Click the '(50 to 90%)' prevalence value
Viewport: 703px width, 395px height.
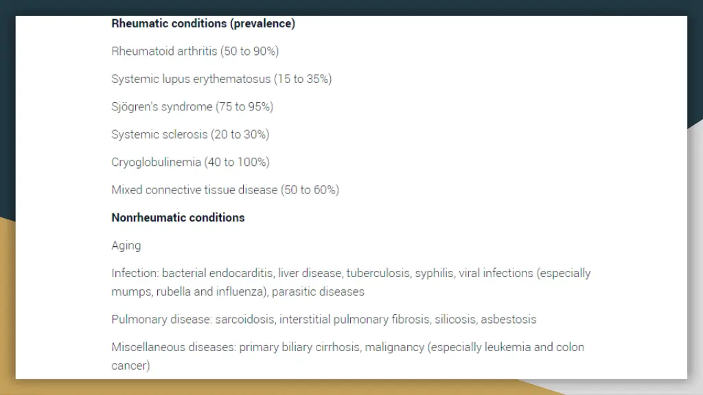(x=249, y=51)
